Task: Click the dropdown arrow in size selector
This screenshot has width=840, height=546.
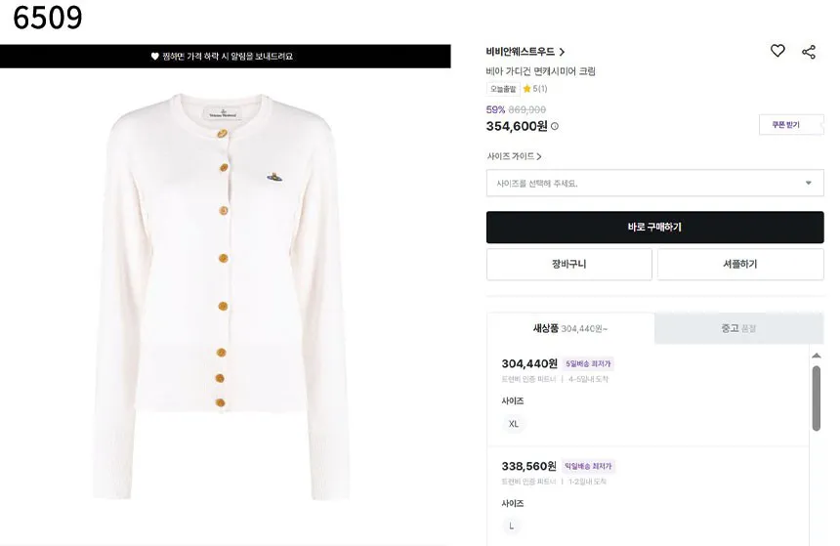Action: point(808,184)
